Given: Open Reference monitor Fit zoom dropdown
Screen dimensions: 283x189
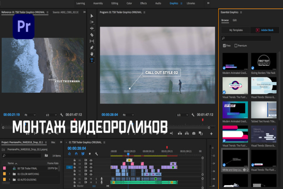Looking at the screenshot, I should coord(30,115).
